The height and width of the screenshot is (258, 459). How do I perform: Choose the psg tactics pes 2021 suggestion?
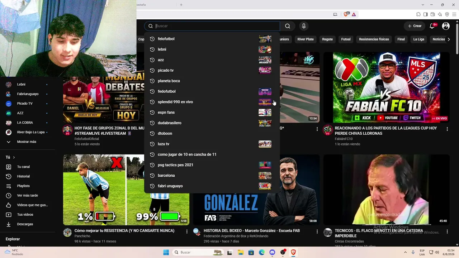click(212, 165)
